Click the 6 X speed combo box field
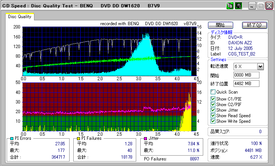Viewport: 275px width, 166px height. [245, 67]
